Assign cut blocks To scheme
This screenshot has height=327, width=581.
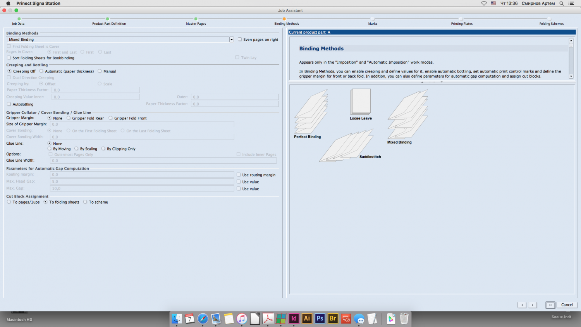click(x=85, y=202)
